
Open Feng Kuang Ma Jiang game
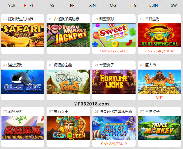[x=23, y=128]
